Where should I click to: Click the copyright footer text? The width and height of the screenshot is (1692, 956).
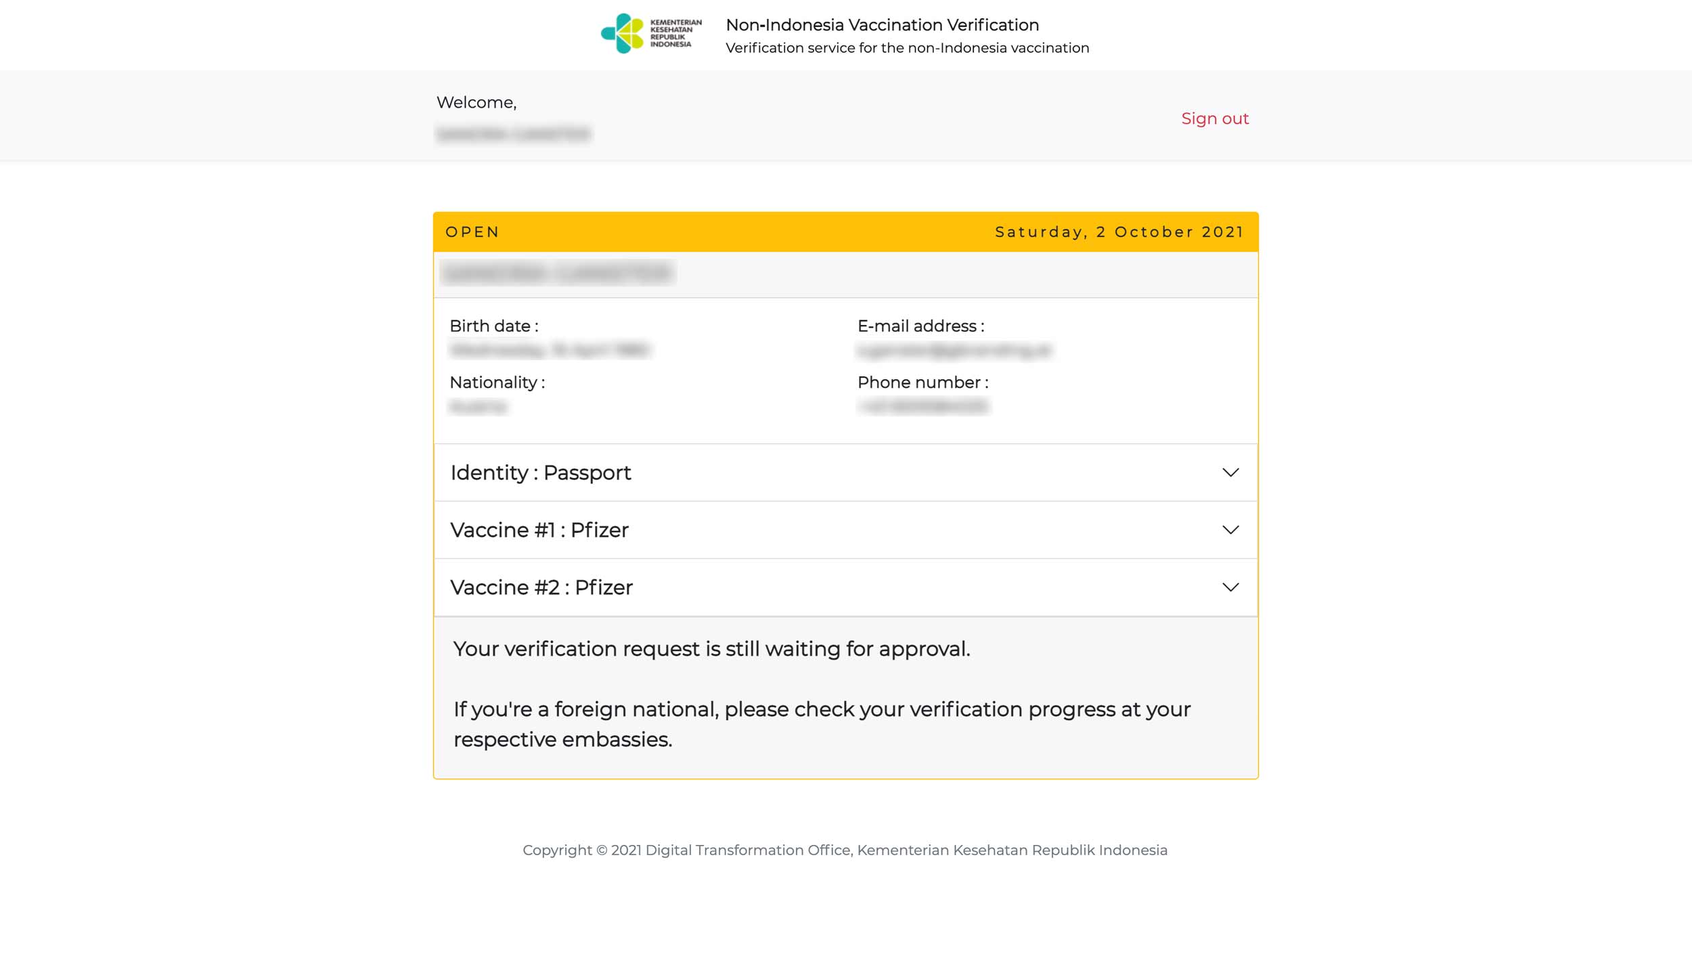click(845, 850)
